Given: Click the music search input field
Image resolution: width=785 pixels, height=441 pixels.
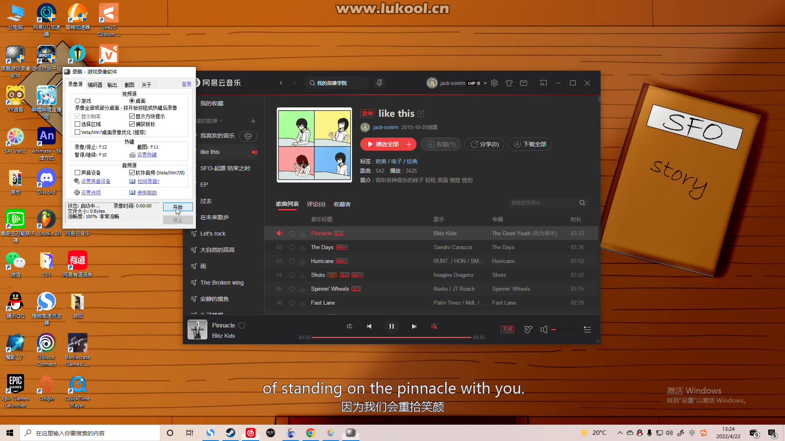Looking at the screenshot, I should click(337, 83).
